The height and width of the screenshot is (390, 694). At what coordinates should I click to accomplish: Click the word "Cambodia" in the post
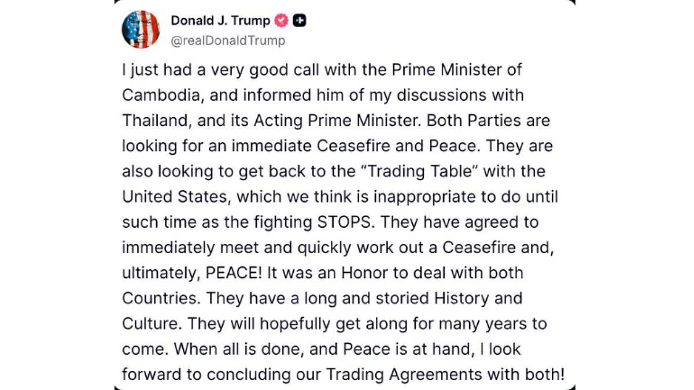pos(157,95)
